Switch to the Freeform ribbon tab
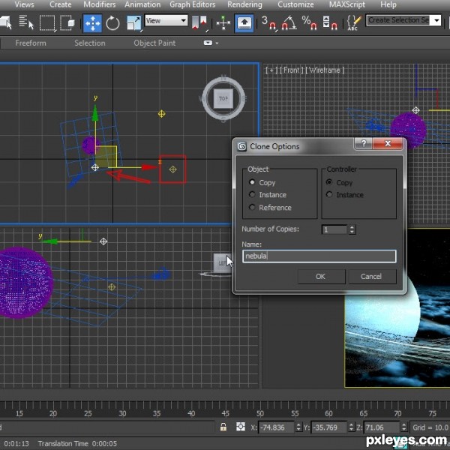 (31, 43)
